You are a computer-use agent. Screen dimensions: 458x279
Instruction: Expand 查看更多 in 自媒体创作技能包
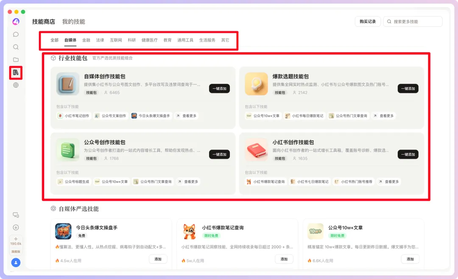click(186, 116)
